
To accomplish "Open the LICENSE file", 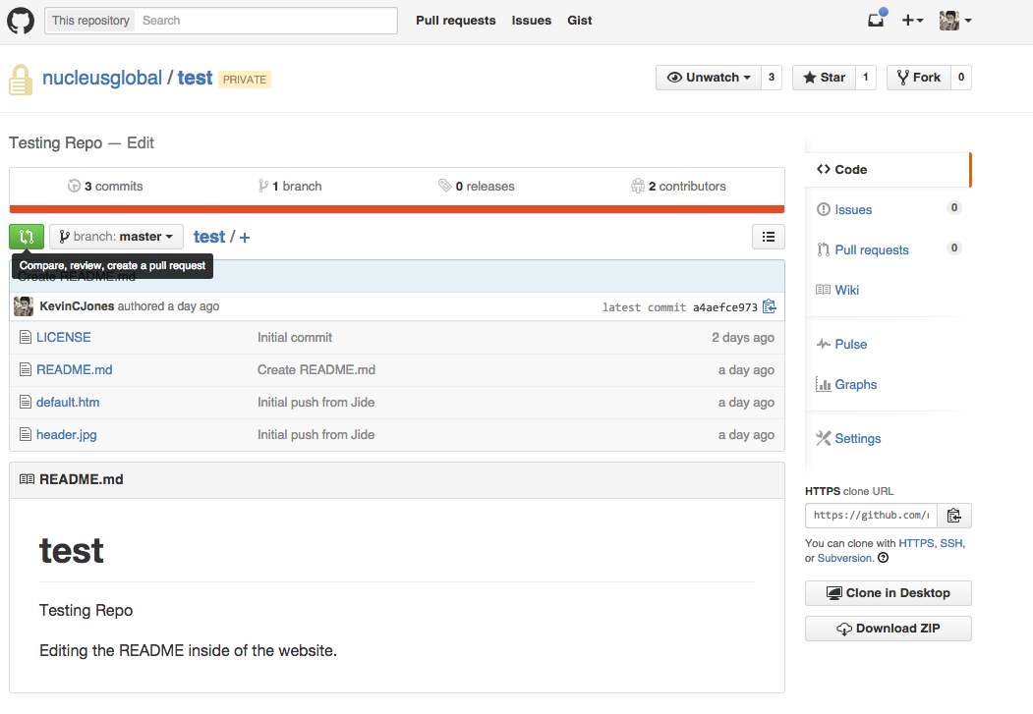I will click(64, 337).
